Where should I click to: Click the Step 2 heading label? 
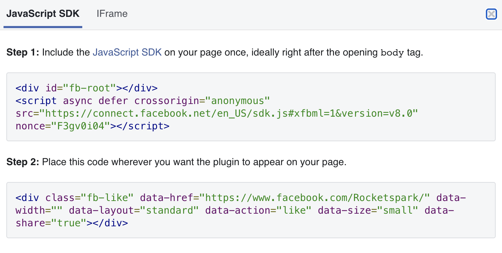click(x=23, y=162)
